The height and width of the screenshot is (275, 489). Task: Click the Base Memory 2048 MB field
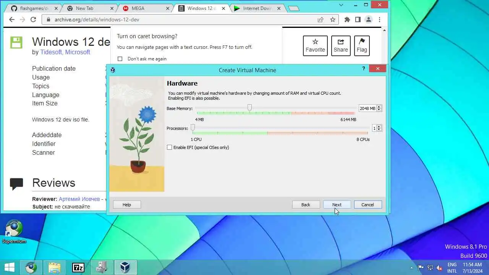point(368,108)
